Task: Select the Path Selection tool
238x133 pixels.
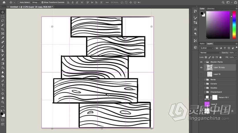Action: tap(3, 89)
